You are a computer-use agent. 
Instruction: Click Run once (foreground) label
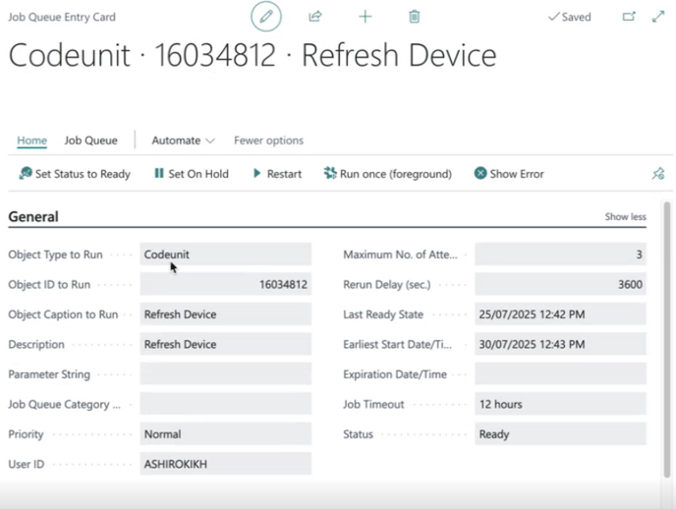pos(396,174)
